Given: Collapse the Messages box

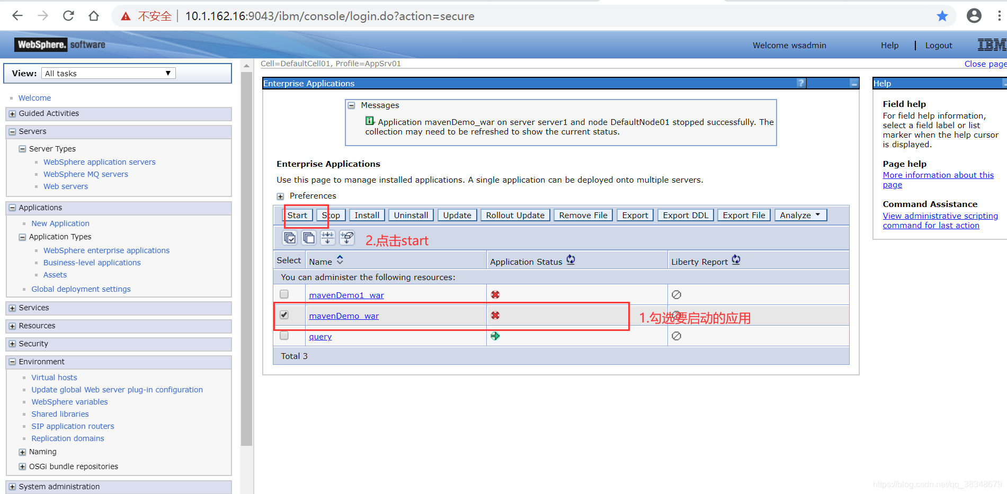Looking at the screenshot, I should pos(351,105).
